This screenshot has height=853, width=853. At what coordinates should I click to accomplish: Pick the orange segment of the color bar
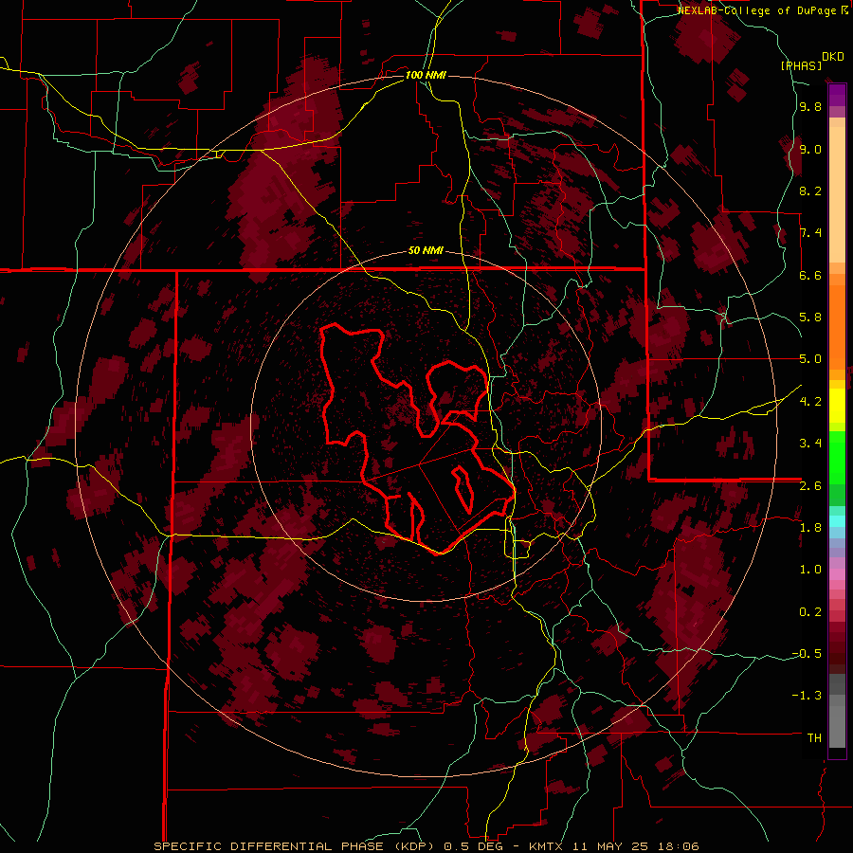(x=837, y=326)
